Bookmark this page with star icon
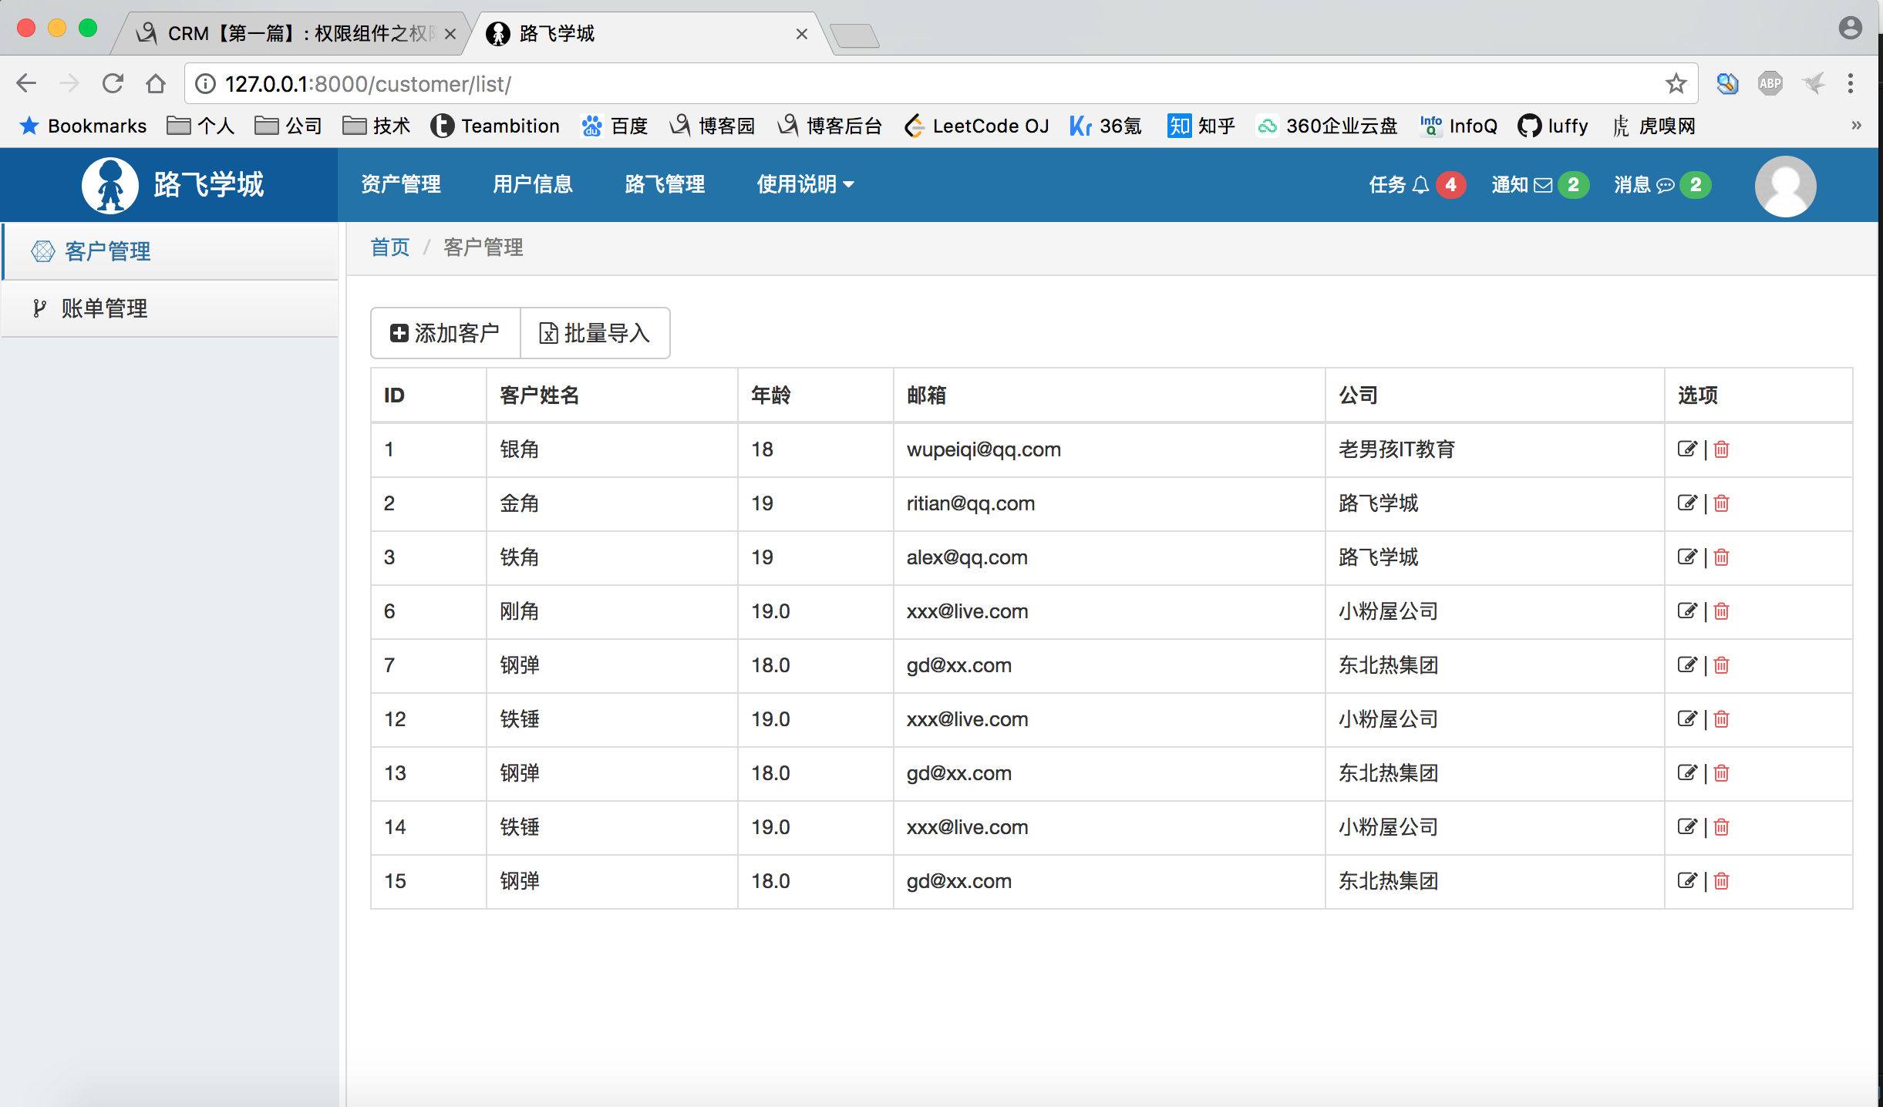The image size is (1883, 1107). (x=1676, y=83)
